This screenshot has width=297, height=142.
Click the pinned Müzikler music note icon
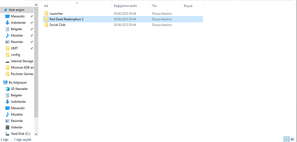pos(7,35)
